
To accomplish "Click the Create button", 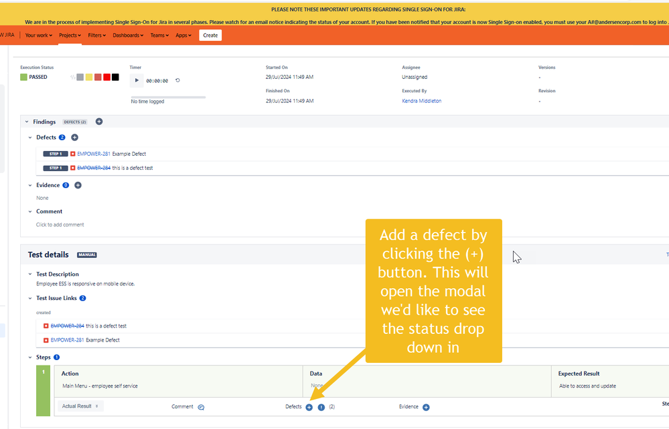I will (x=210, y=35).
